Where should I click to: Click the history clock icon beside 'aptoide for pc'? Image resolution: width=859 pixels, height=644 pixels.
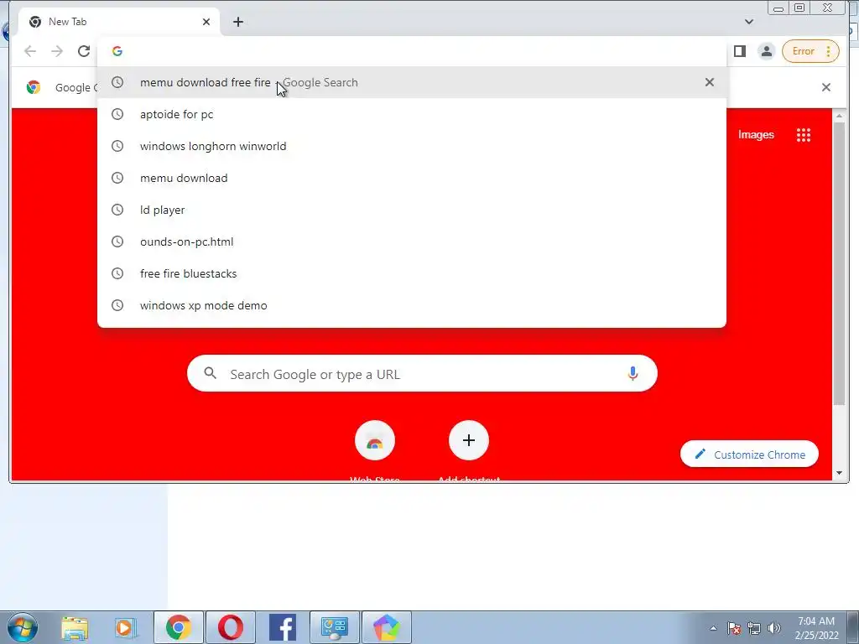pos(117,114)
